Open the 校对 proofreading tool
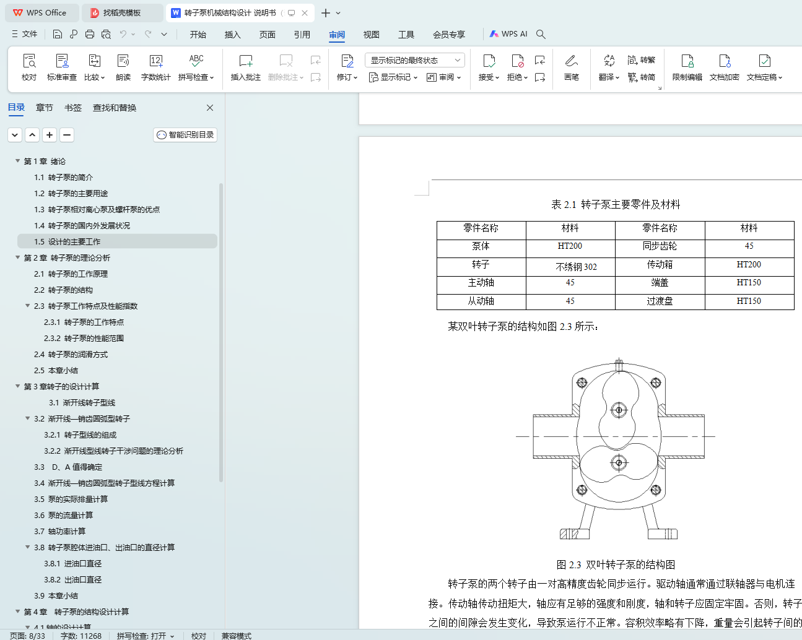802x640 pixels. pyautogui.click(x=29, y=67)
